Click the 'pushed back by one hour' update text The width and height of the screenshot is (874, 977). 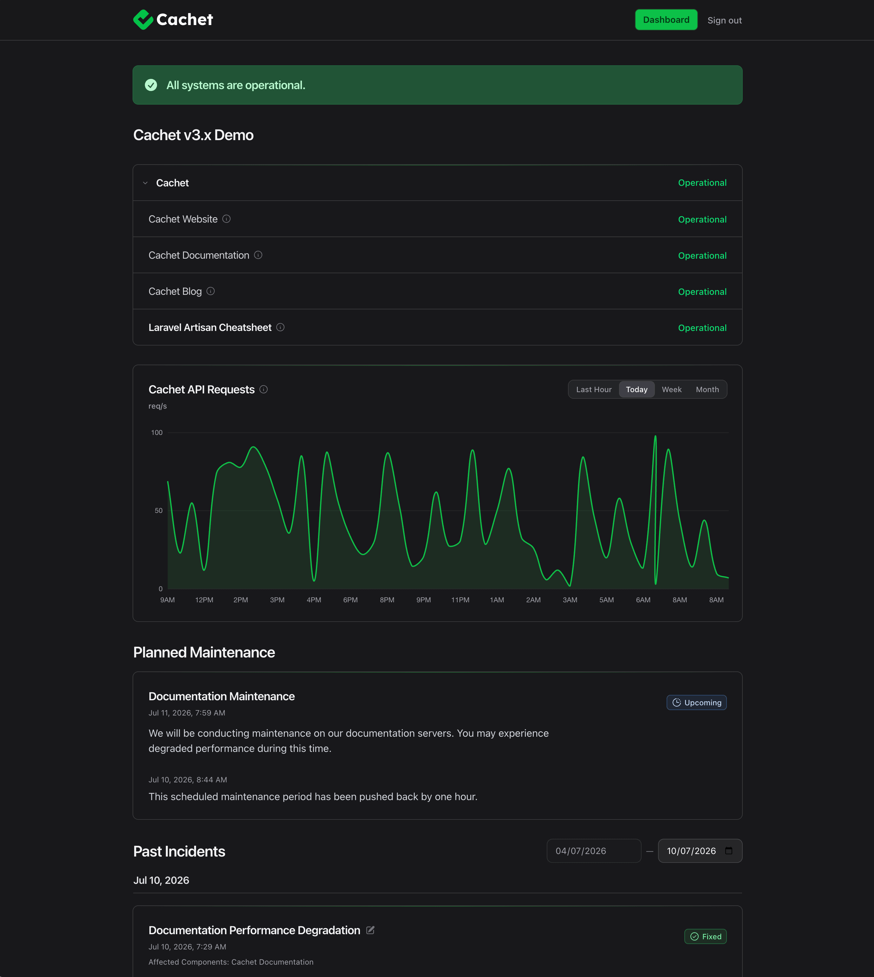(313, 797)
